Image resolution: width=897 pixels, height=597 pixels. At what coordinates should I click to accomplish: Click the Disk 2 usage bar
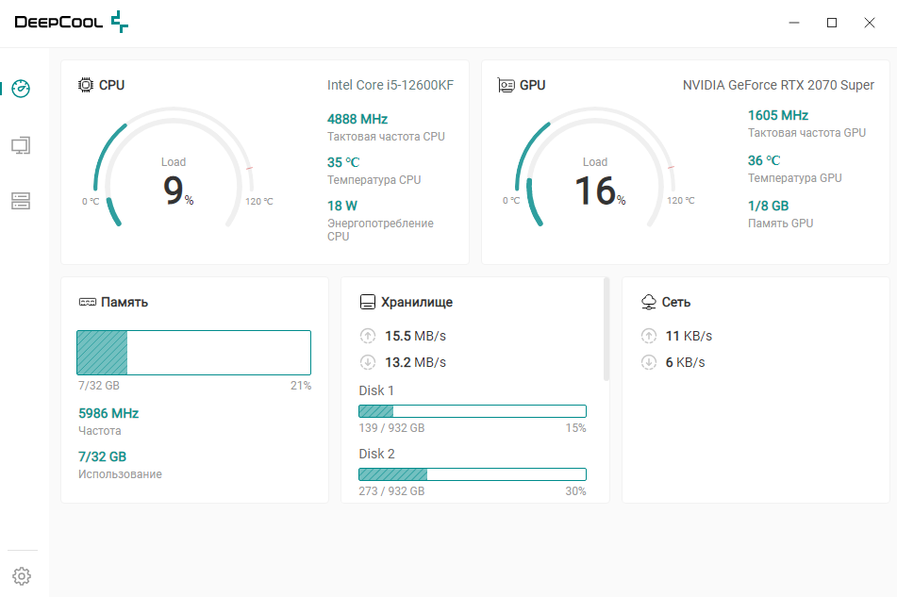473,474
